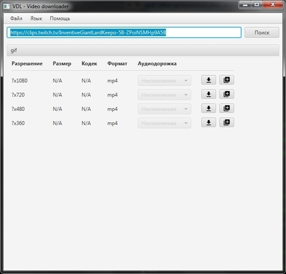
Task: Open audio track dropdown for ?x1080
Action: (x=164, y=81)
